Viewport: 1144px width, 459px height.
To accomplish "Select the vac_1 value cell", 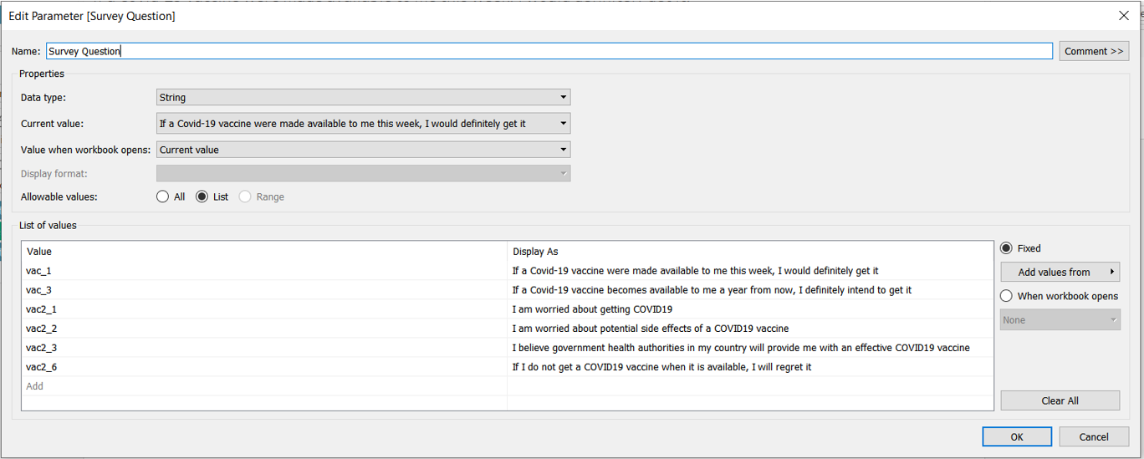I will tap(264, 271).
